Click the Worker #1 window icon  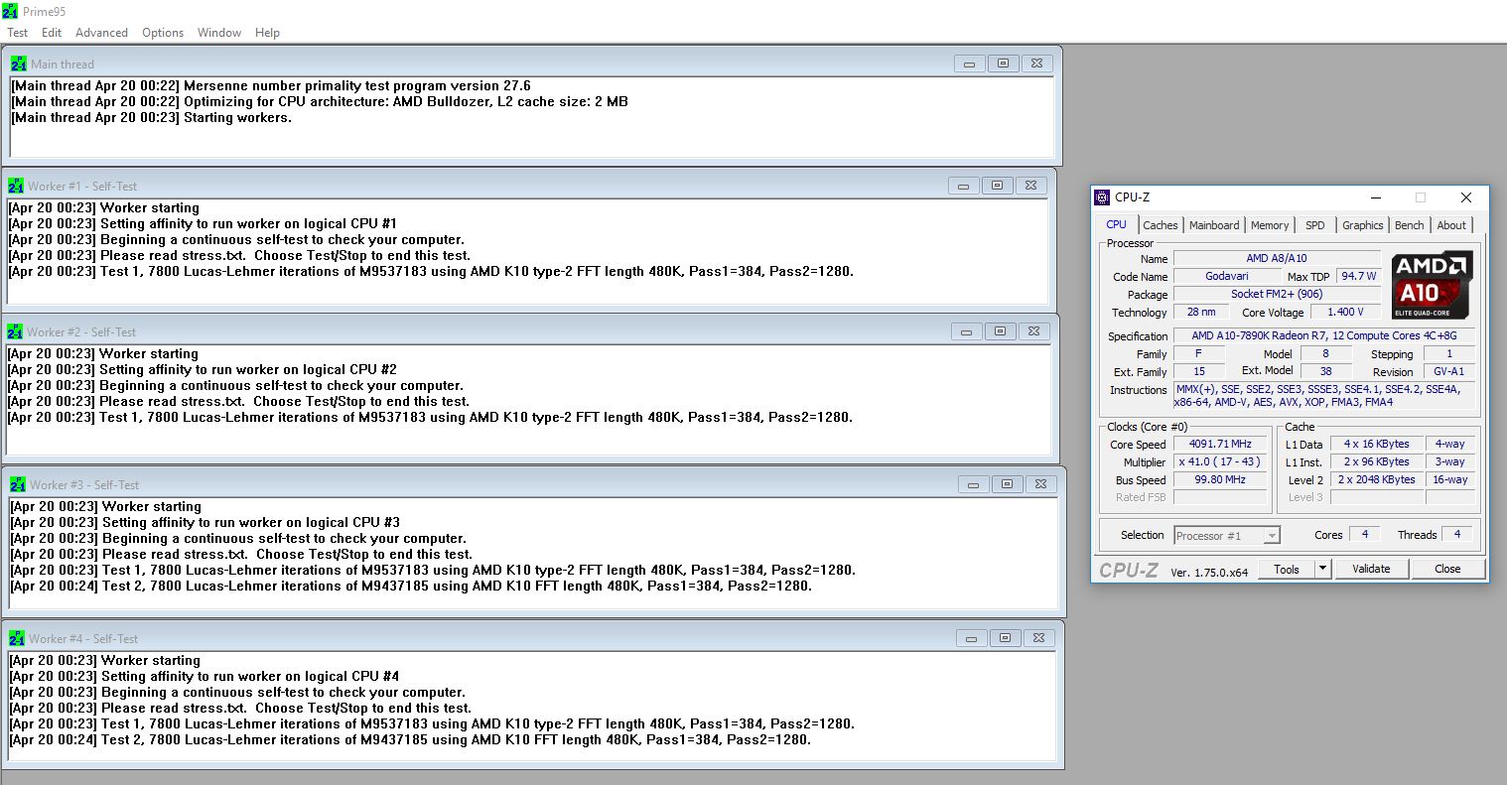tap(16, 186)
